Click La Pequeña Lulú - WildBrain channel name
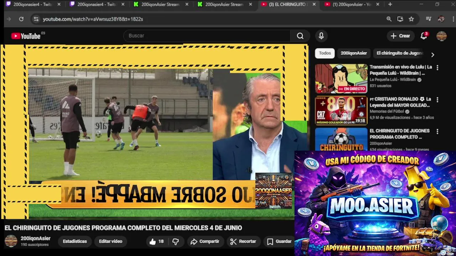The width and height of the screenshot is (456, 256). [x=393, y=80]
